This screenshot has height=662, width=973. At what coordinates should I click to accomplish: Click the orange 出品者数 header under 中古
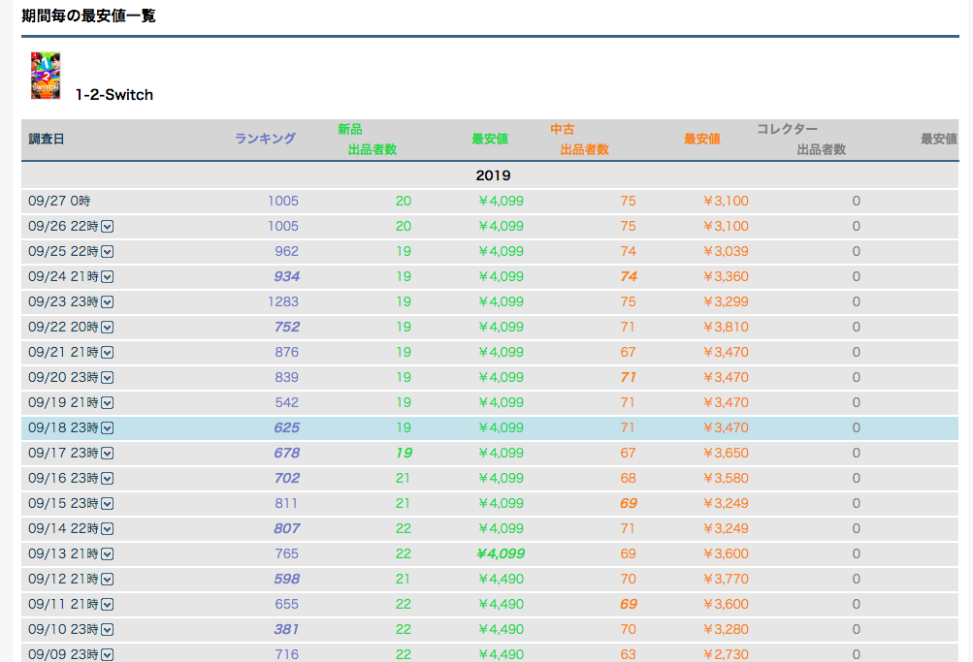[585, 149]
